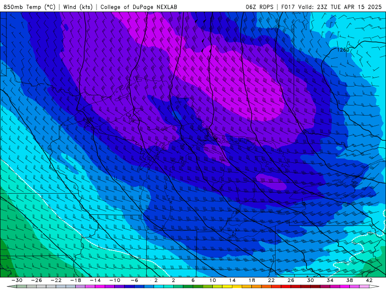Screen dimensions: 386x289
Task: Click the "-22" color scale label
Action: [x=56, y=280]
